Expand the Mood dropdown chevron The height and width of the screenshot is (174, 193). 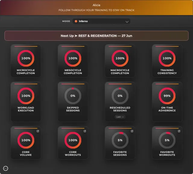pyautogui.click(x=127, y=22)
